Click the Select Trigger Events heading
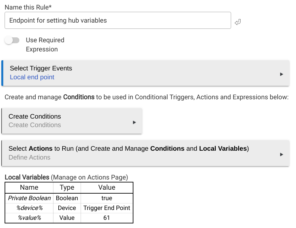The width and height of the screenshot is (296, 228). [x=41, y=68]
